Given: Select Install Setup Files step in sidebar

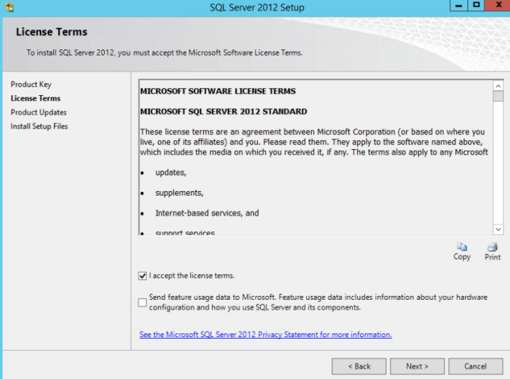Looking at the screenshot, I should [x=40, y=126].
